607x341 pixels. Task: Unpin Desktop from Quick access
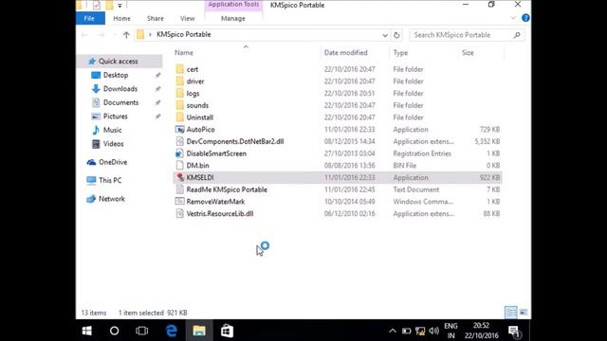coord(157,75)
